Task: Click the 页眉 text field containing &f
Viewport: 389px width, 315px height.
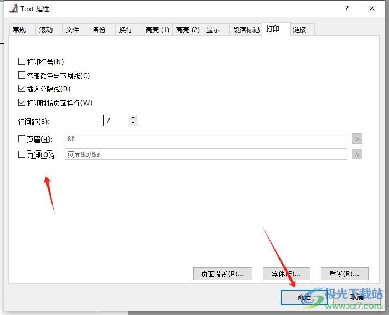Action: pyautogui.click(x=206, y=138)
